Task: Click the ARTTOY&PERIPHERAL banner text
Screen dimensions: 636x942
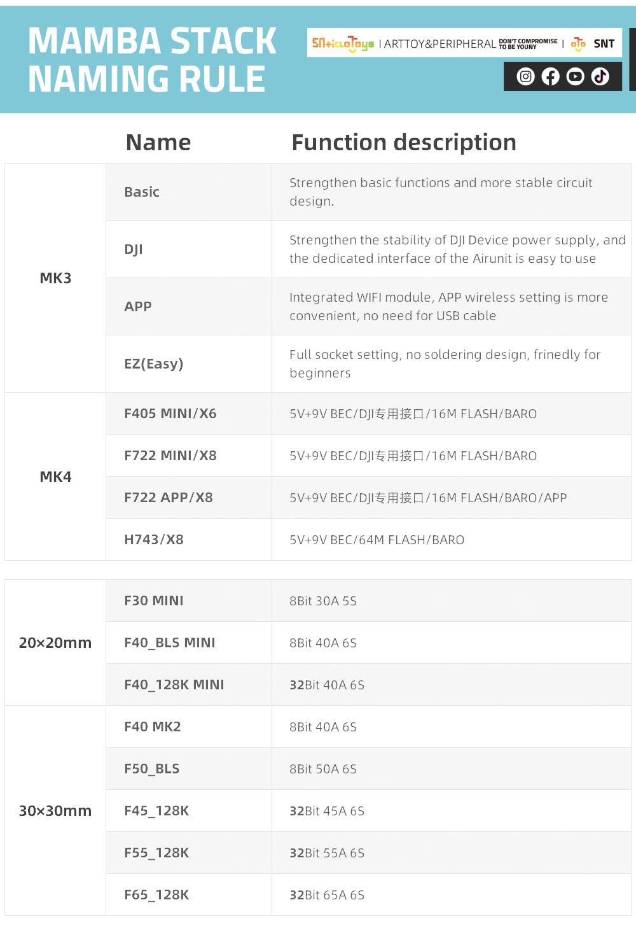Action: tap(439, 43)
